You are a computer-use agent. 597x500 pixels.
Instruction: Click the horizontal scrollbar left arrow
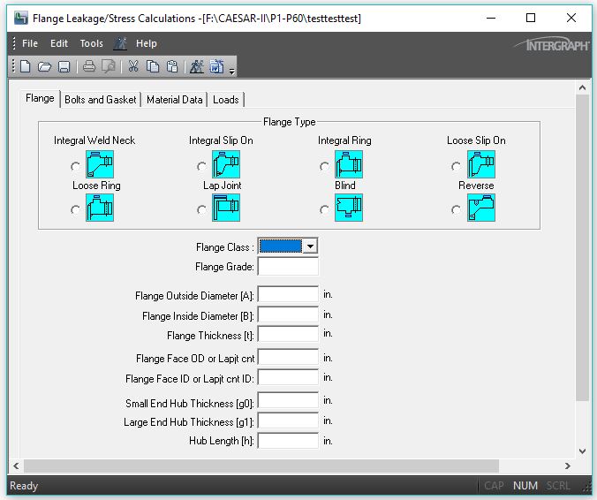click(x=16, y=466)
